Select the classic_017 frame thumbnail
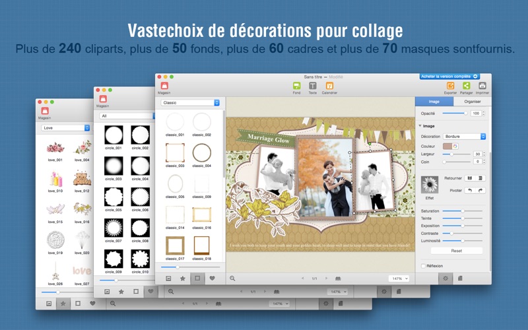This screenshot has width=528, height=330. [x=175, y=246]
